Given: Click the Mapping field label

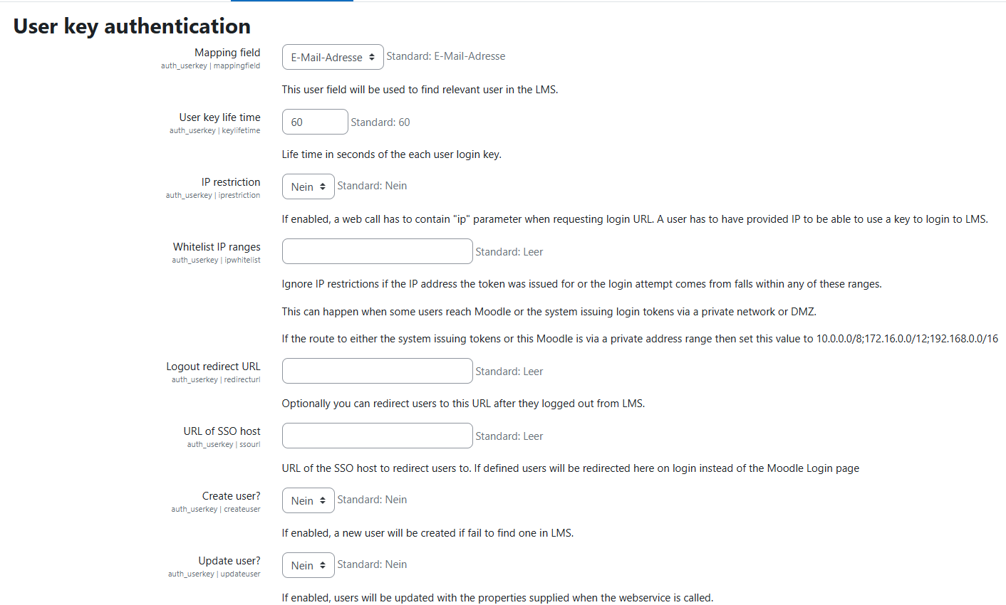Looking at the screenshot, I should tap(227, 52).
